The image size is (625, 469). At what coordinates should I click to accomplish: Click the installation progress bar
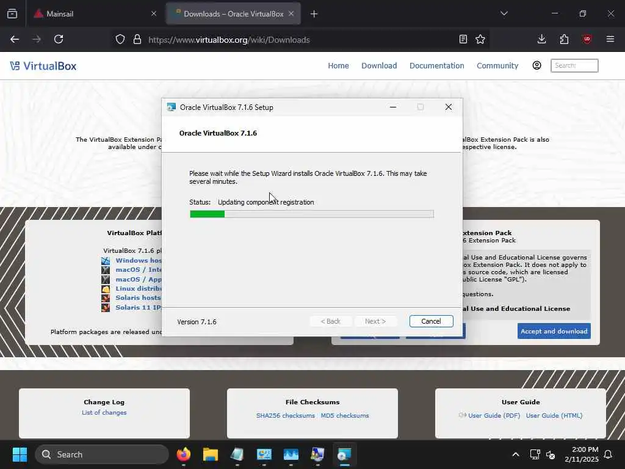click(x=312, y=214)
